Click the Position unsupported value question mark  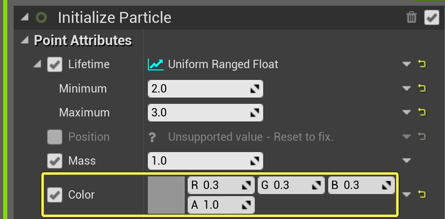(151, 137)
